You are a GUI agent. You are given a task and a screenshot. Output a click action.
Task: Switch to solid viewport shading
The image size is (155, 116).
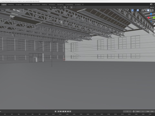(148, 10)
